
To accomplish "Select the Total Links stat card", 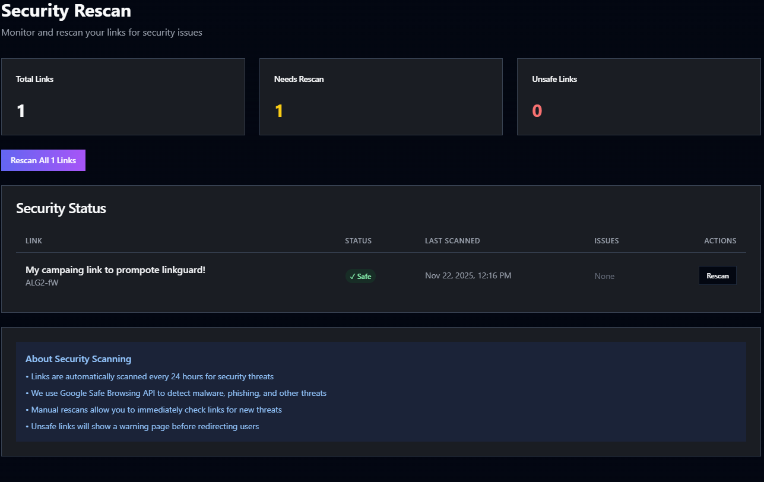I will (x=123, y=96).
